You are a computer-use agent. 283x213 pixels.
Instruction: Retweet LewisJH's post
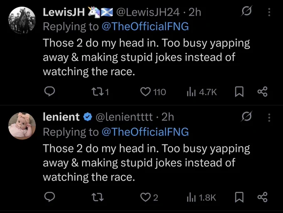[x=100, y=92]
